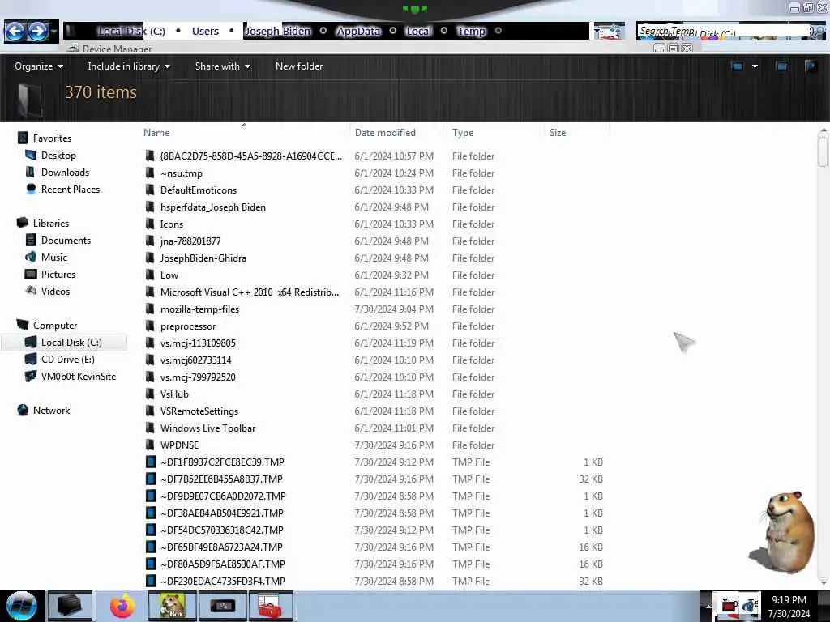
Task: Select Microsoft Visual C++ 2010 x64 Redistrib folder
Action: click(x=250, y=292)
